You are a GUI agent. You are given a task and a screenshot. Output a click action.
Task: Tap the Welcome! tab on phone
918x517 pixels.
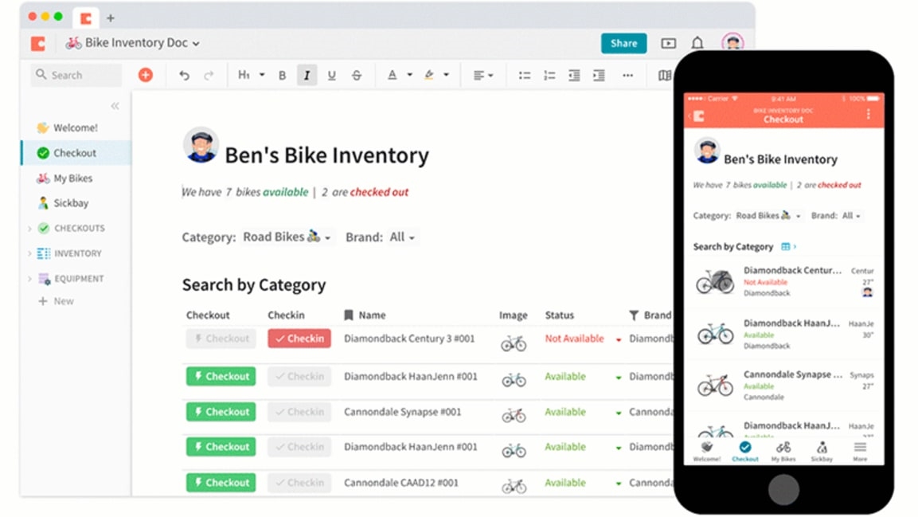click(707, 452)
